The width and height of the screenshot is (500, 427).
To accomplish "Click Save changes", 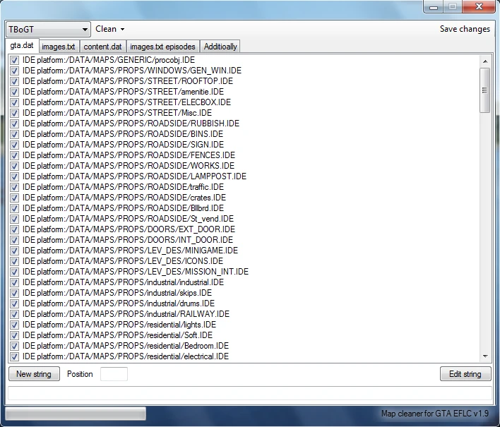I will click(x=465, y=29).
